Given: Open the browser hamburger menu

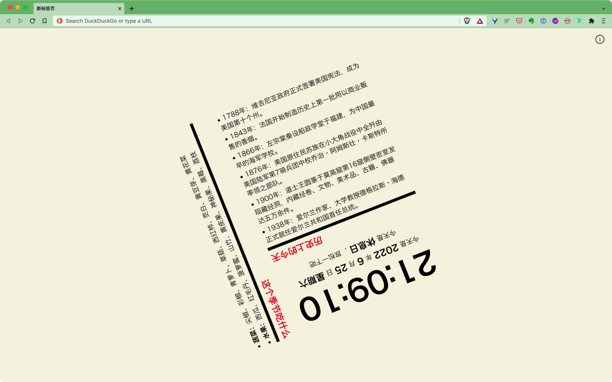Looking at the screenshot, I should [603, 21].
